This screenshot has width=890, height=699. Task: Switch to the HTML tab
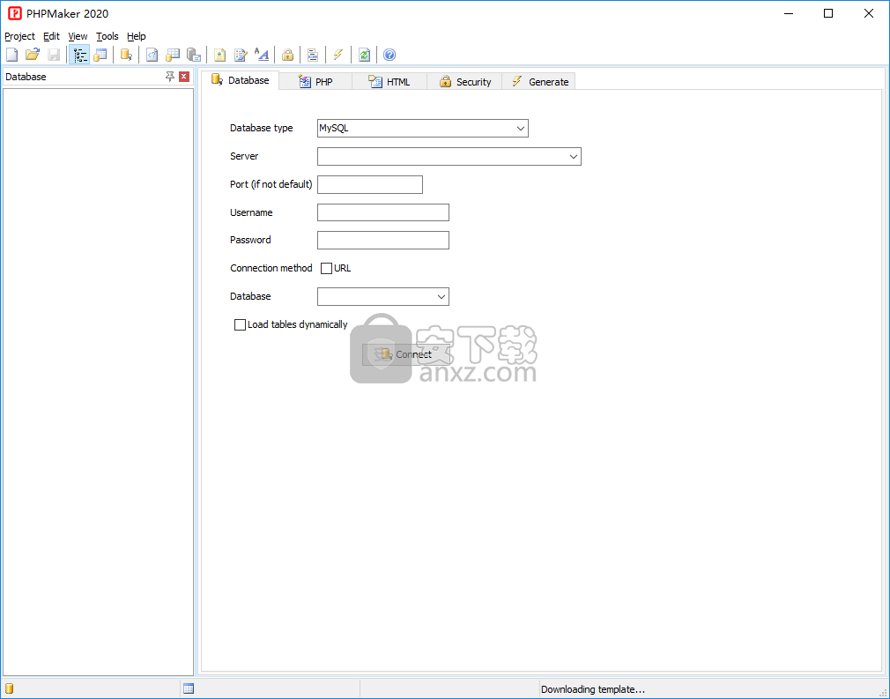pos(389,82)
